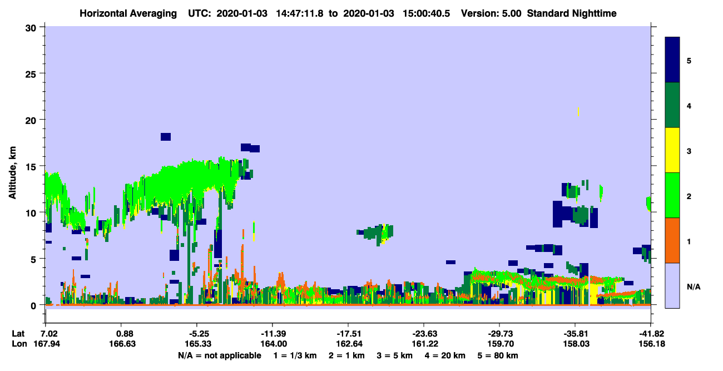The image size is (723, 371).
Task: Click longitude value 161.22
Action: tap(426, 344)
